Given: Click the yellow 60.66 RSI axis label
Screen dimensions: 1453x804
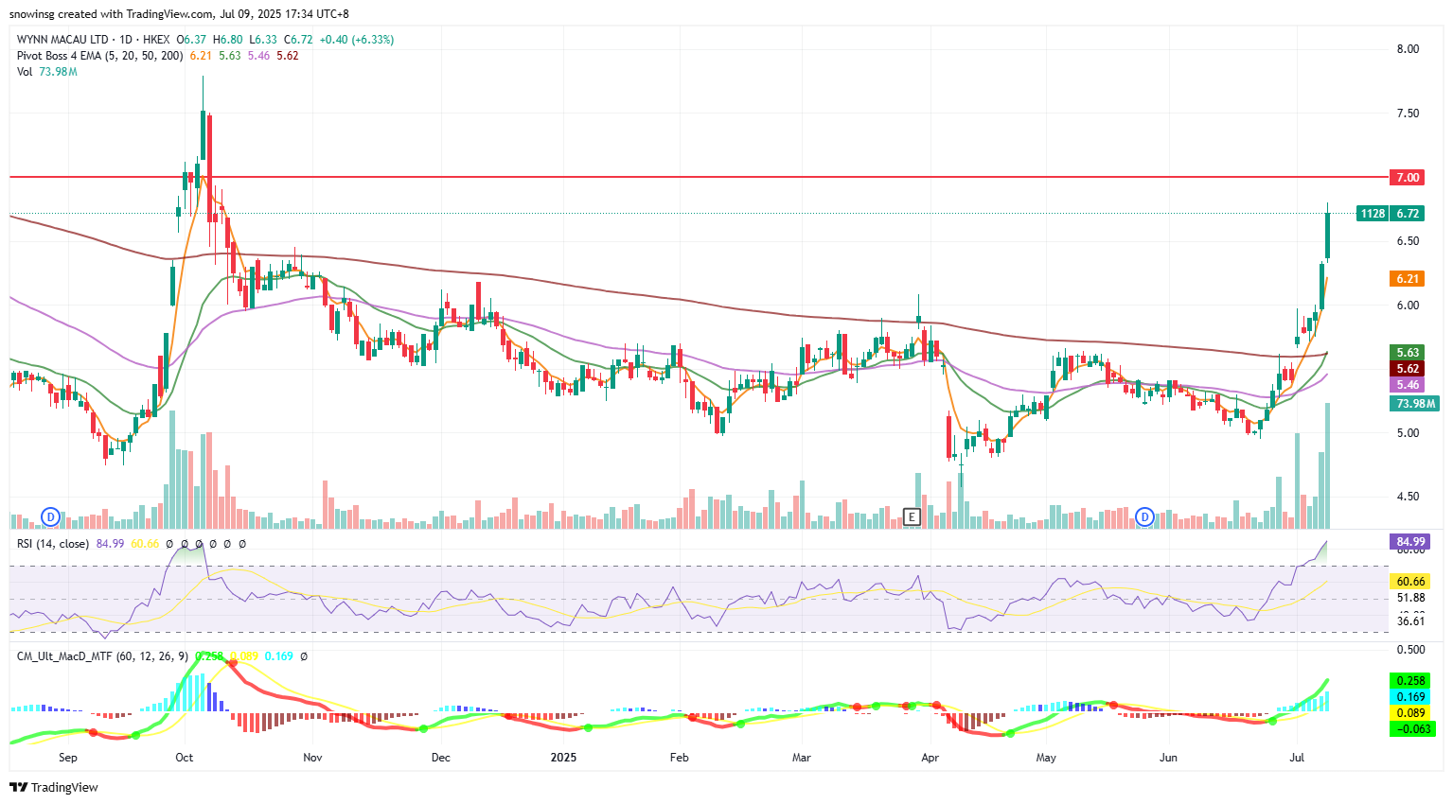Looking at the screenshot, I should pyautogui.click(x=1409, y=582).
